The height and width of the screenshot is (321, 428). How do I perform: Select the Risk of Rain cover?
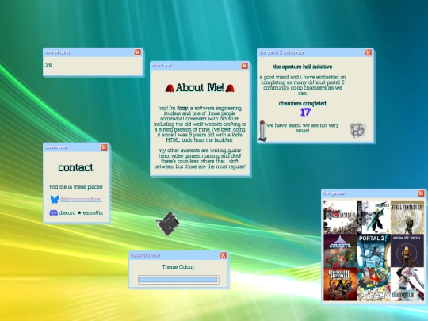tap(407, 250)
